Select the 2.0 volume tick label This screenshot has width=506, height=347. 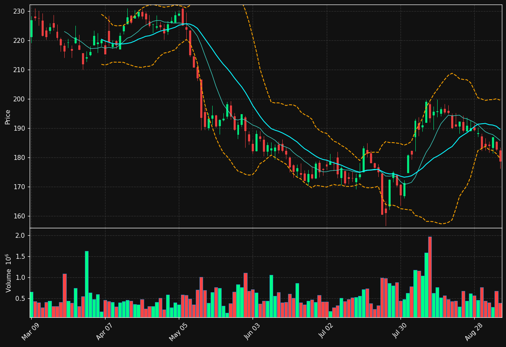click(21, 235)
